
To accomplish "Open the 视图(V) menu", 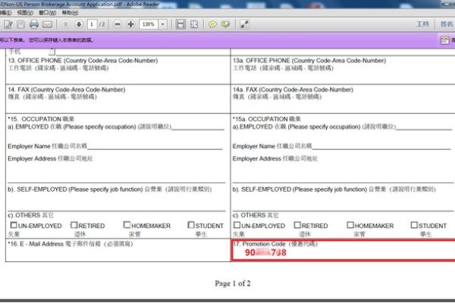I will click(24, 13).
